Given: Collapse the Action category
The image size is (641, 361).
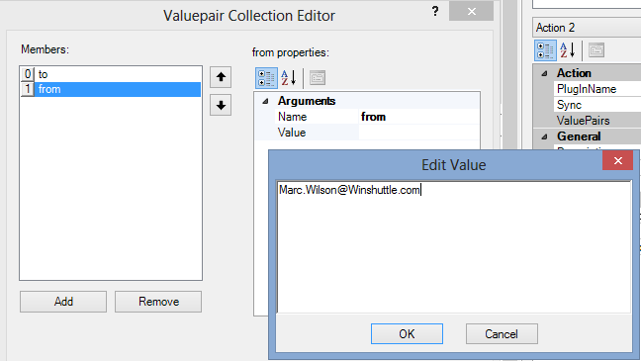Looking at the screenshot, I should pos(544,73).
